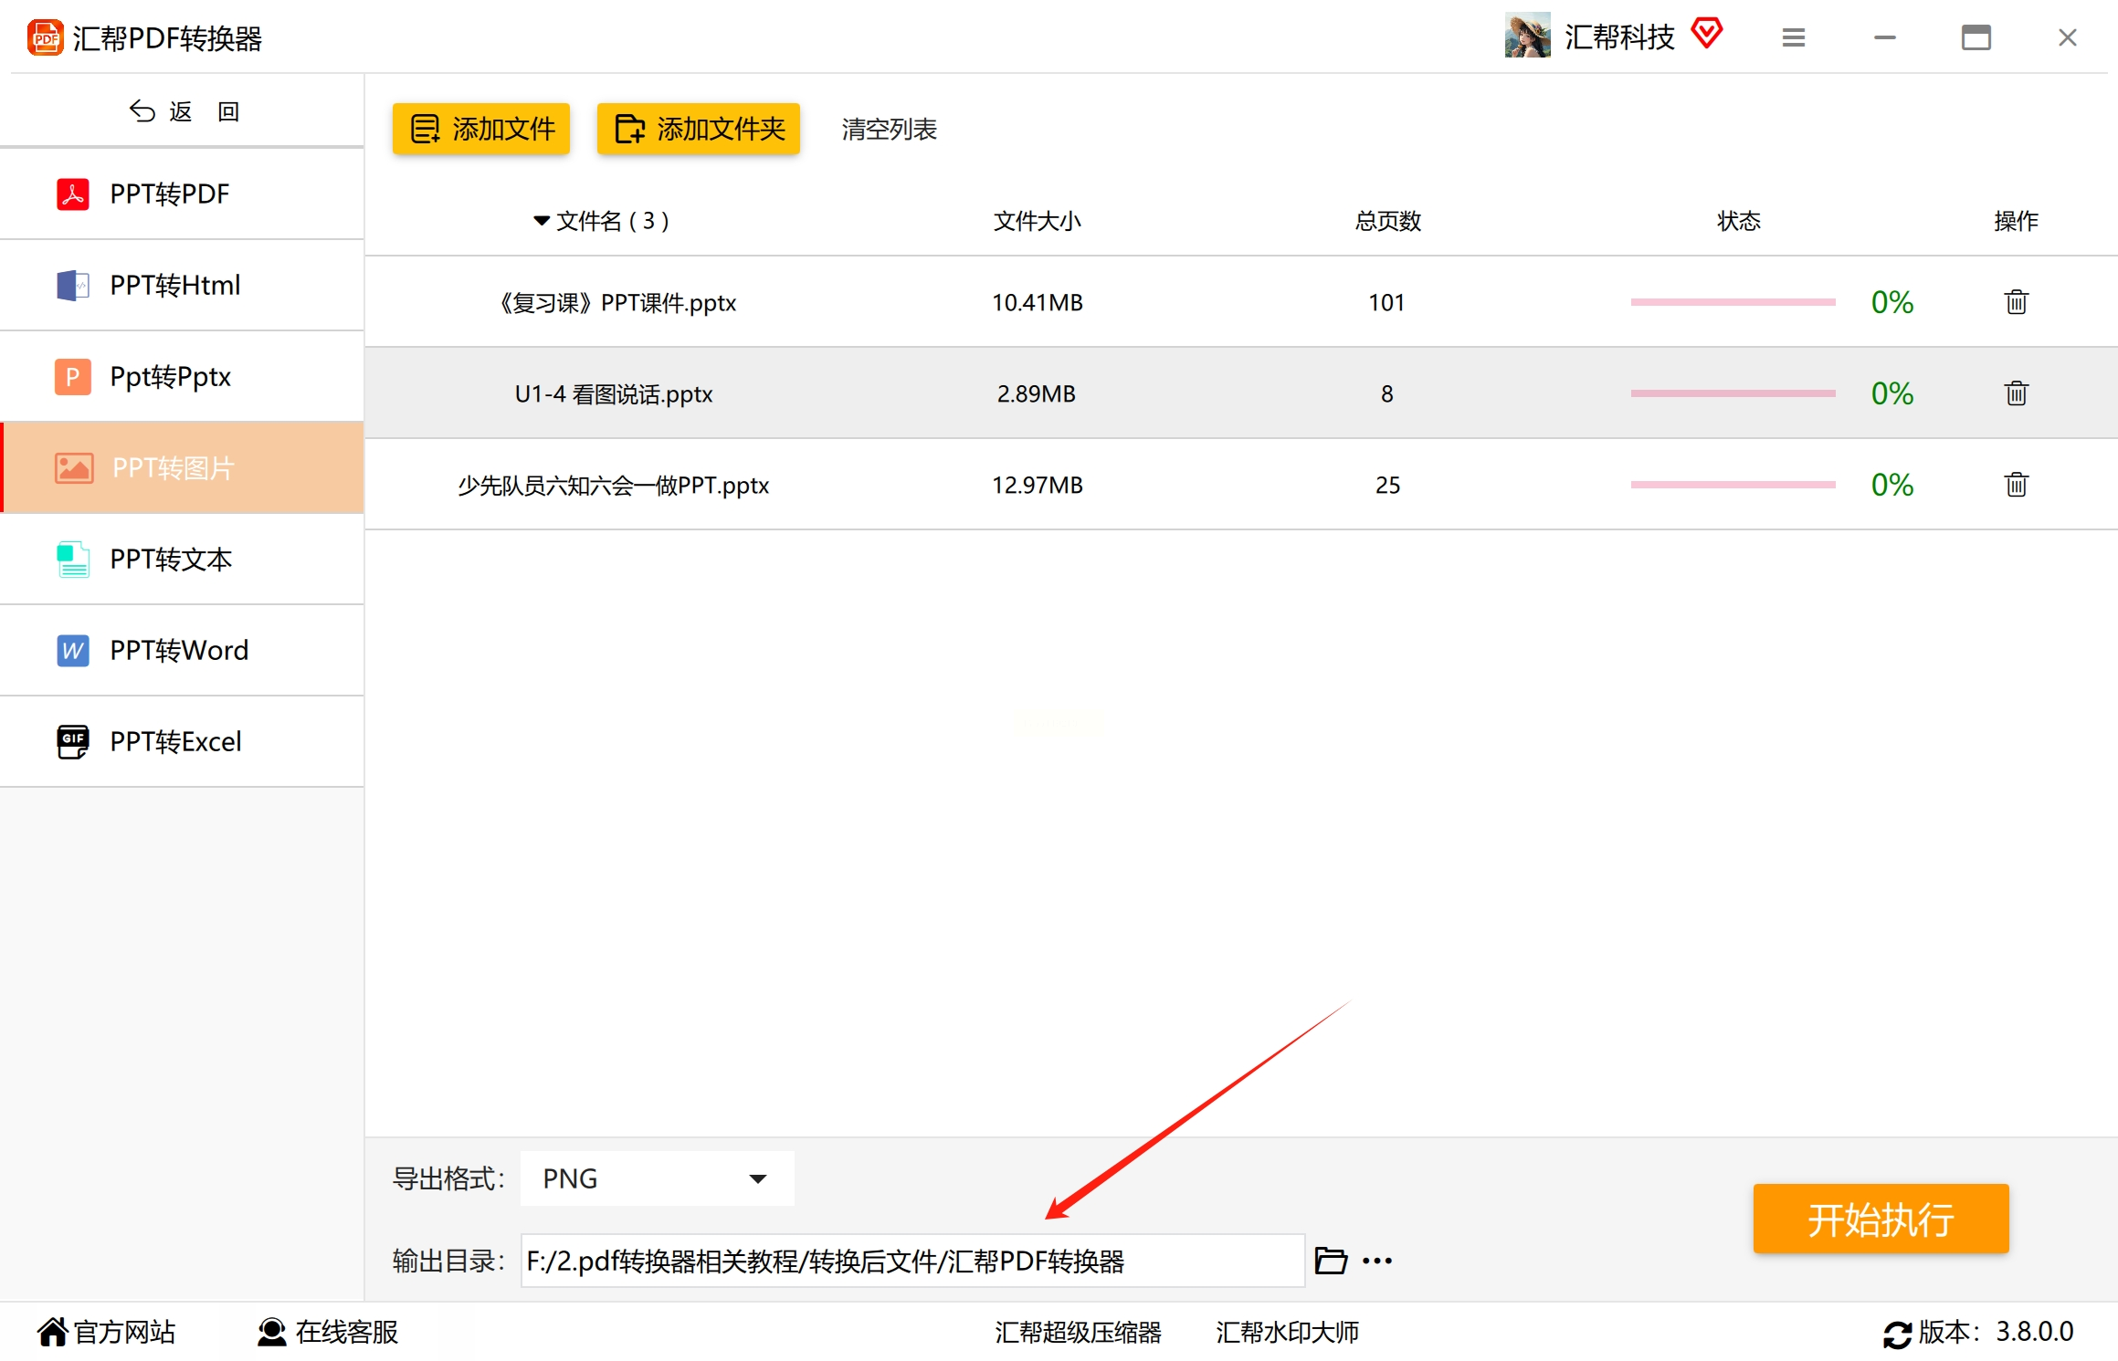The height and width of the screenshot is (1361, 2118).
Task: Click the 输出目录 path input field
Action: (x=911, y=1261)
